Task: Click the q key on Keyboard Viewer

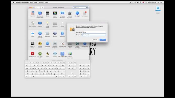Action: [30, 68]
